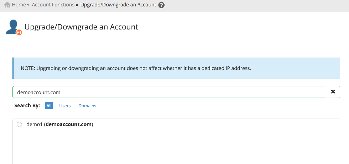Click the separator after Account Functions breadcrumb
This screenshot has height=164, width=349.
click(77, 5)
